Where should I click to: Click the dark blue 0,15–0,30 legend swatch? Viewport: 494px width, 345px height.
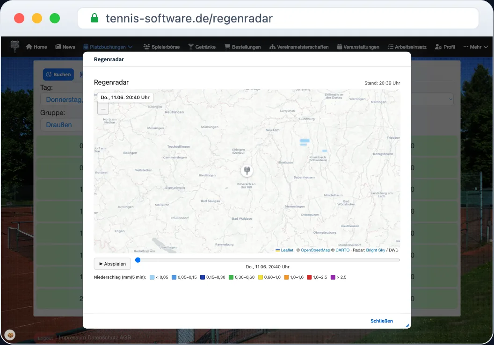click(x=203, y=277)
